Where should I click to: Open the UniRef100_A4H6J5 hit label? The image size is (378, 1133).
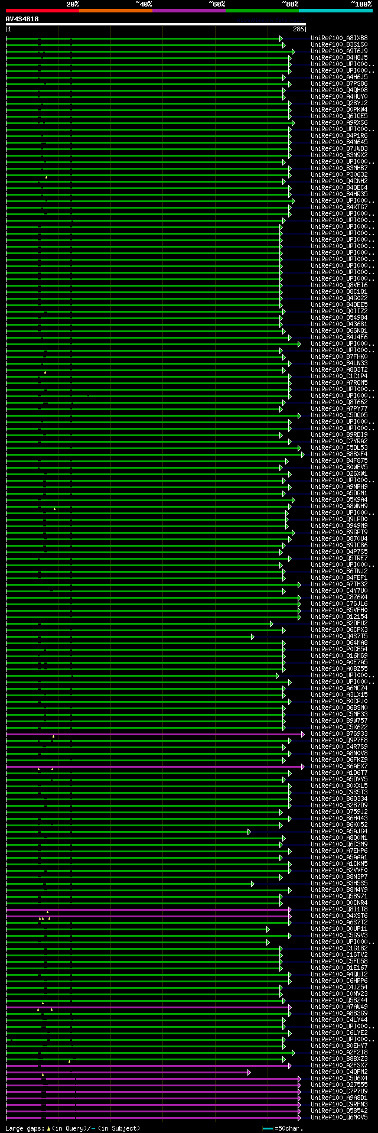click(x=339, y=77)
